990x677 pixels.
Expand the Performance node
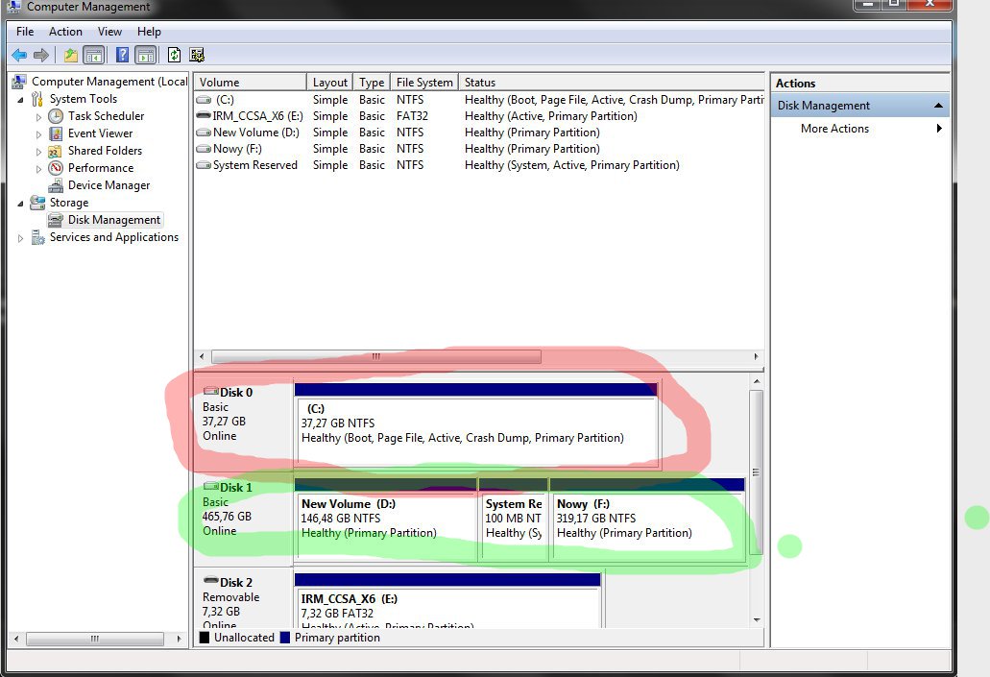39,169
